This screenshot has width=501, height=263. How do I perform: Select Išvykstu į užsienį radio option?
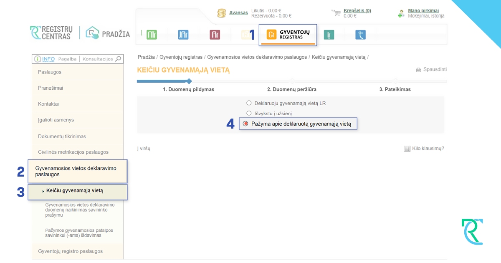pos(249,113)
